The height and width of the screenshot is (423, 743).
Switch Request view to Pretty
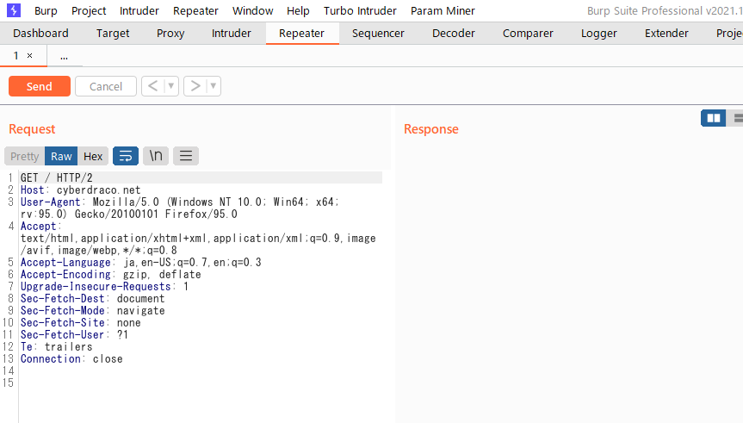24,156
